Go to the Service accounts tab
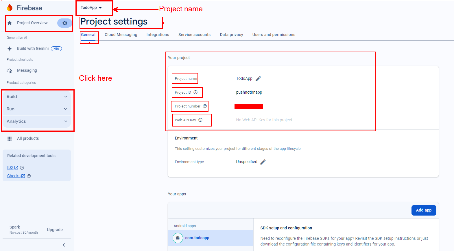Viewport: 454px width, 251px height. [x=195, y=35]
